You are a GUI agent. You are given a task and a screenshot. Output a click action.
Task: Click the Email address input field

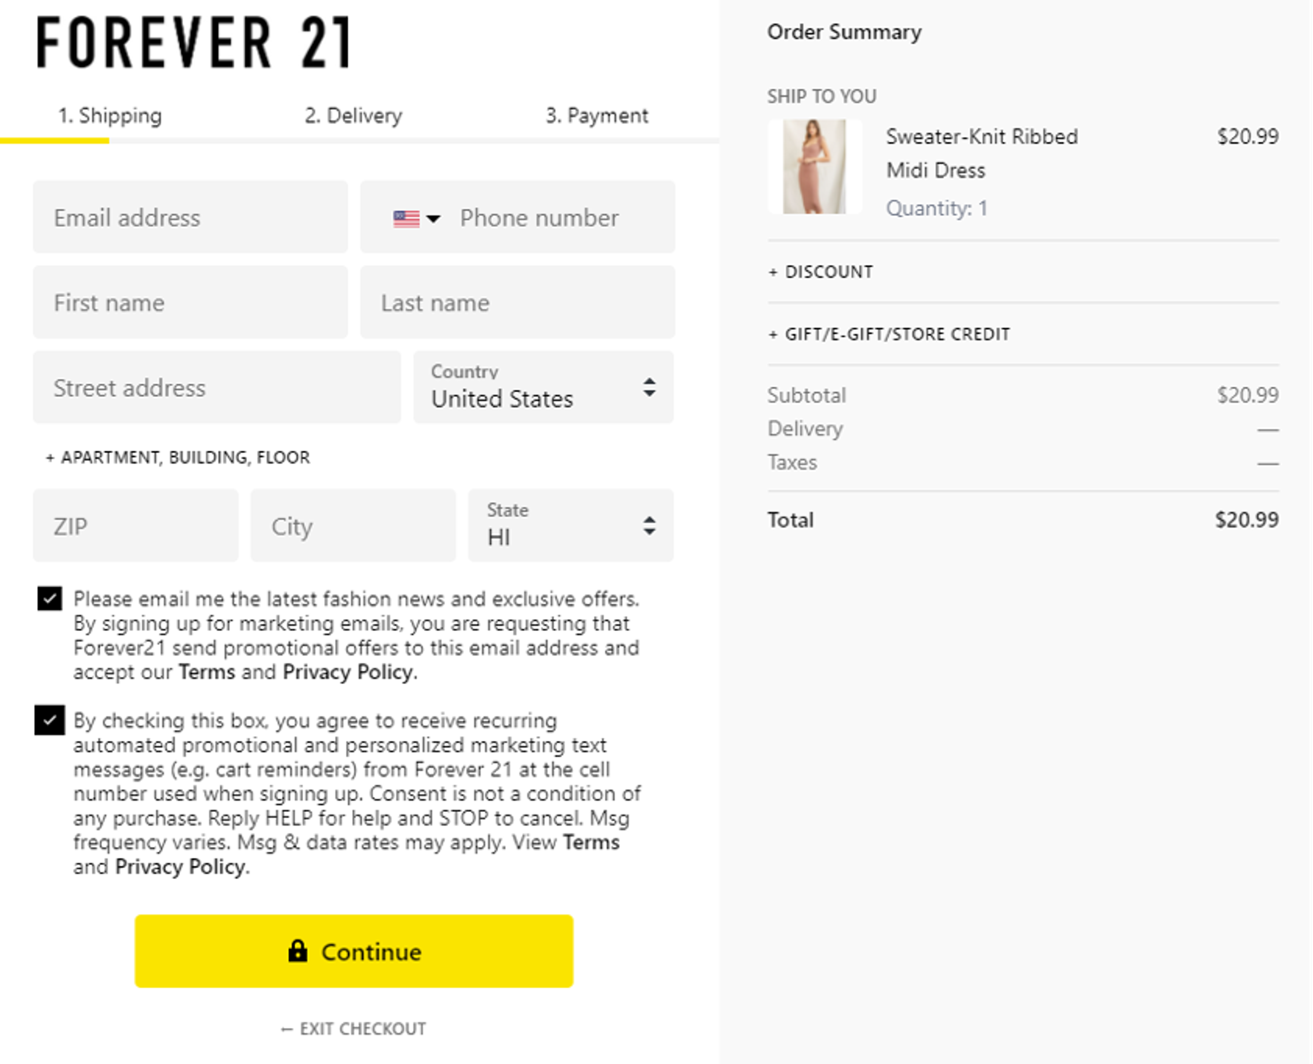(190, 218)
